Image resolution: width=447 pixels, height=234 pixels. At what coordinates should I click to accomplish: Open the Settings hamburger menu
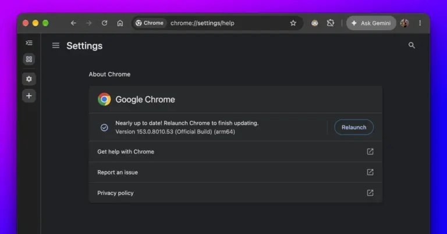56,45
